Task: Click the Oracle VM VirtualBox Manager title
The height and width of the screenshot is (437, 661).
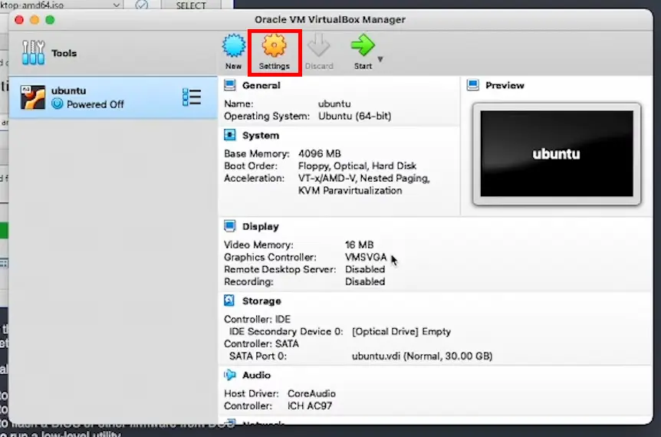Action: 330,20
